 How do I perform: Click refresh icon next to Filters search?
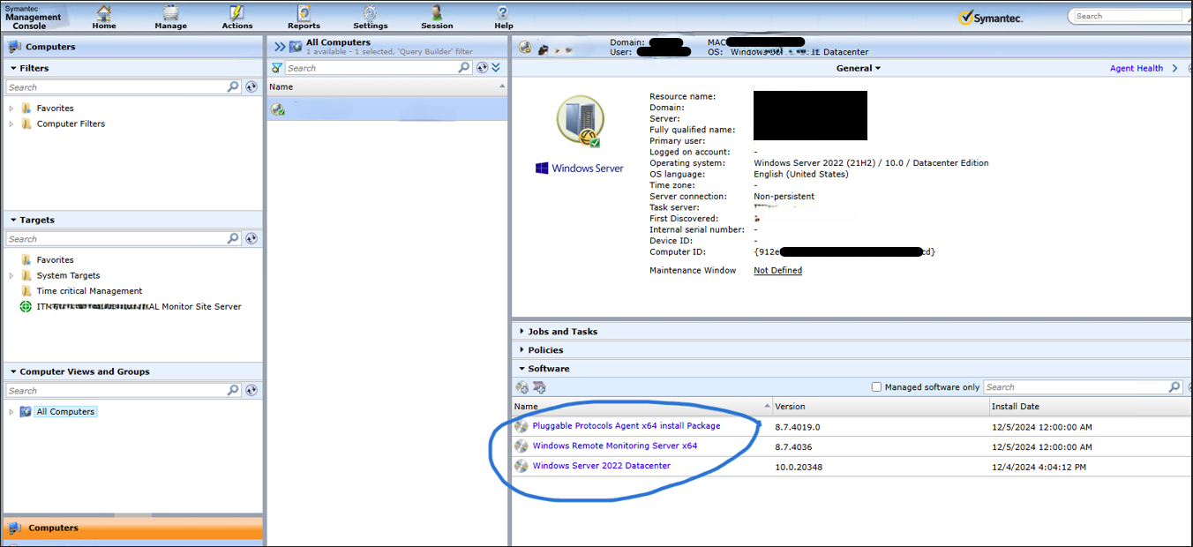click(x=251, y=87)
